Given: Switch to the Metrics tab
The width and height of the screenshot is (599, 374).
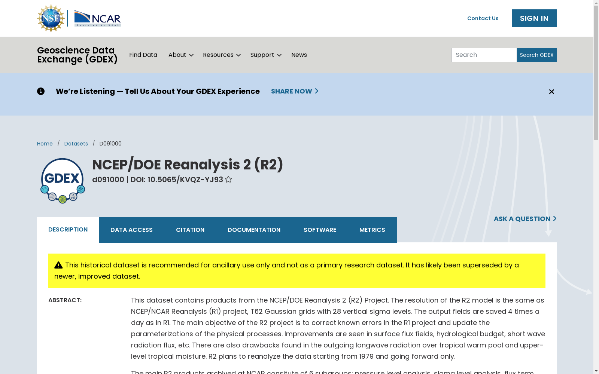Looking at the screenshot, I should click(372, 230).
